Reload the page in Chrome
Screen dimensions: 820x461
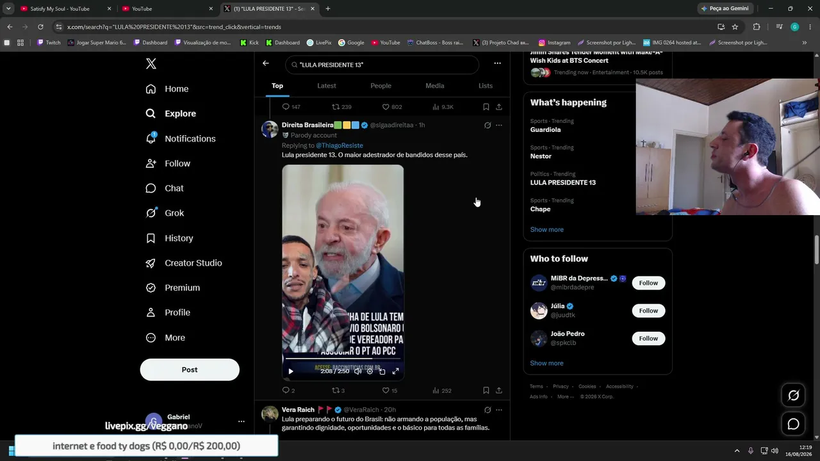[40, 27]
